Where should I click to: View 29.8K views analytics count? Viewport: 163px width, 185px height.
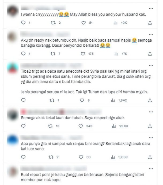120,126
